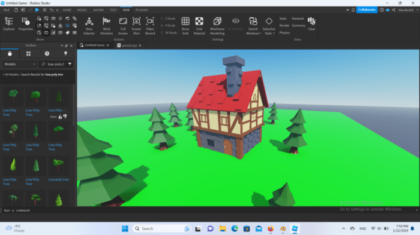Open the Toolbox Inventory grid tab
Viewport: 420px width, 235px height.
pyautogui.click(x=28, y=54)
